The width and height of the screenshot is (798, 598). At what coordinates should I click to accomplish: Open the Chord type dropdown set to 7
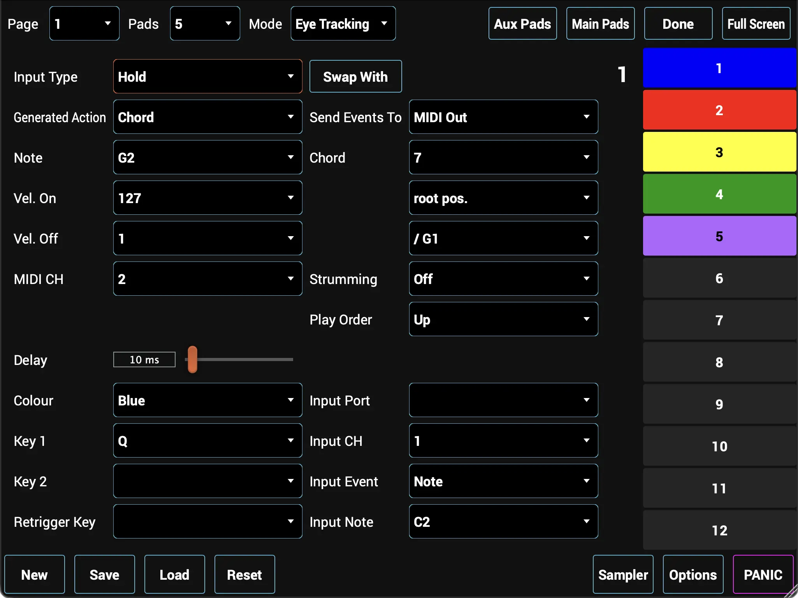[503, 157]
